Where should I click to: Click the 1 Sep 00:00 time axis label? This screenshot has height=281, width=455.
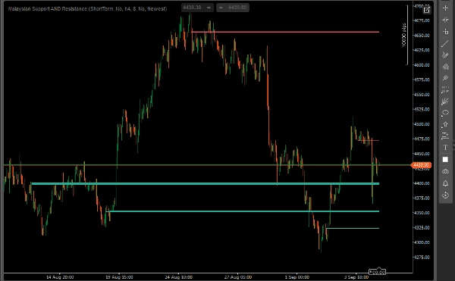(297, 277)
